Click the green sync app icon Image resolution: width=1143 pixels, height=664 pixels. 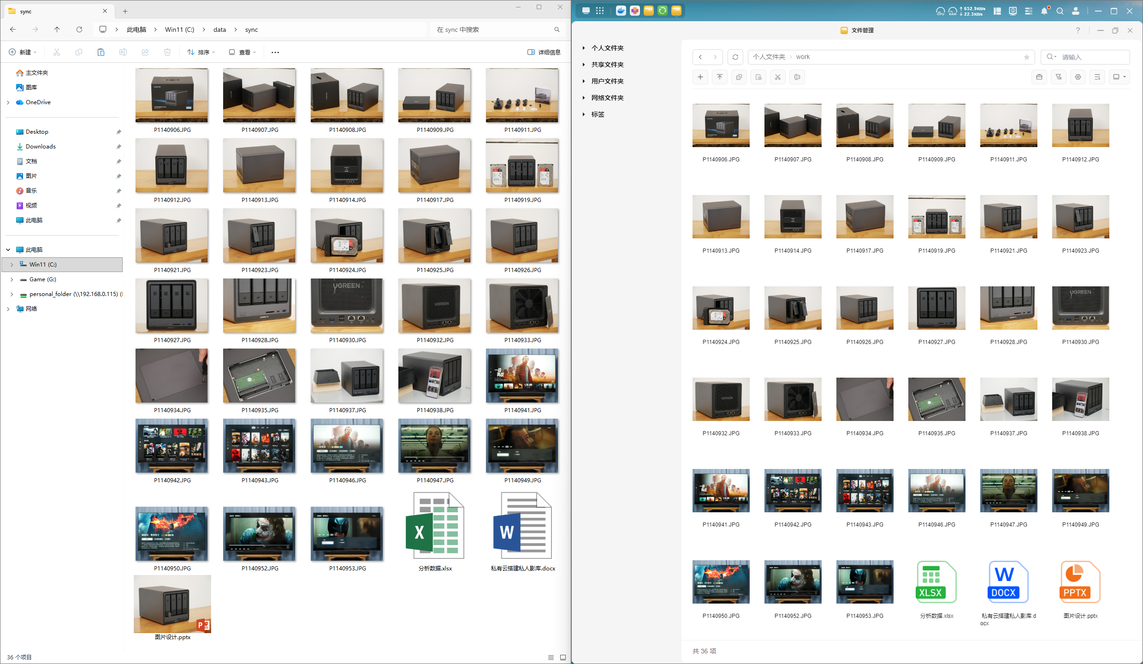(x=662, y=11)
